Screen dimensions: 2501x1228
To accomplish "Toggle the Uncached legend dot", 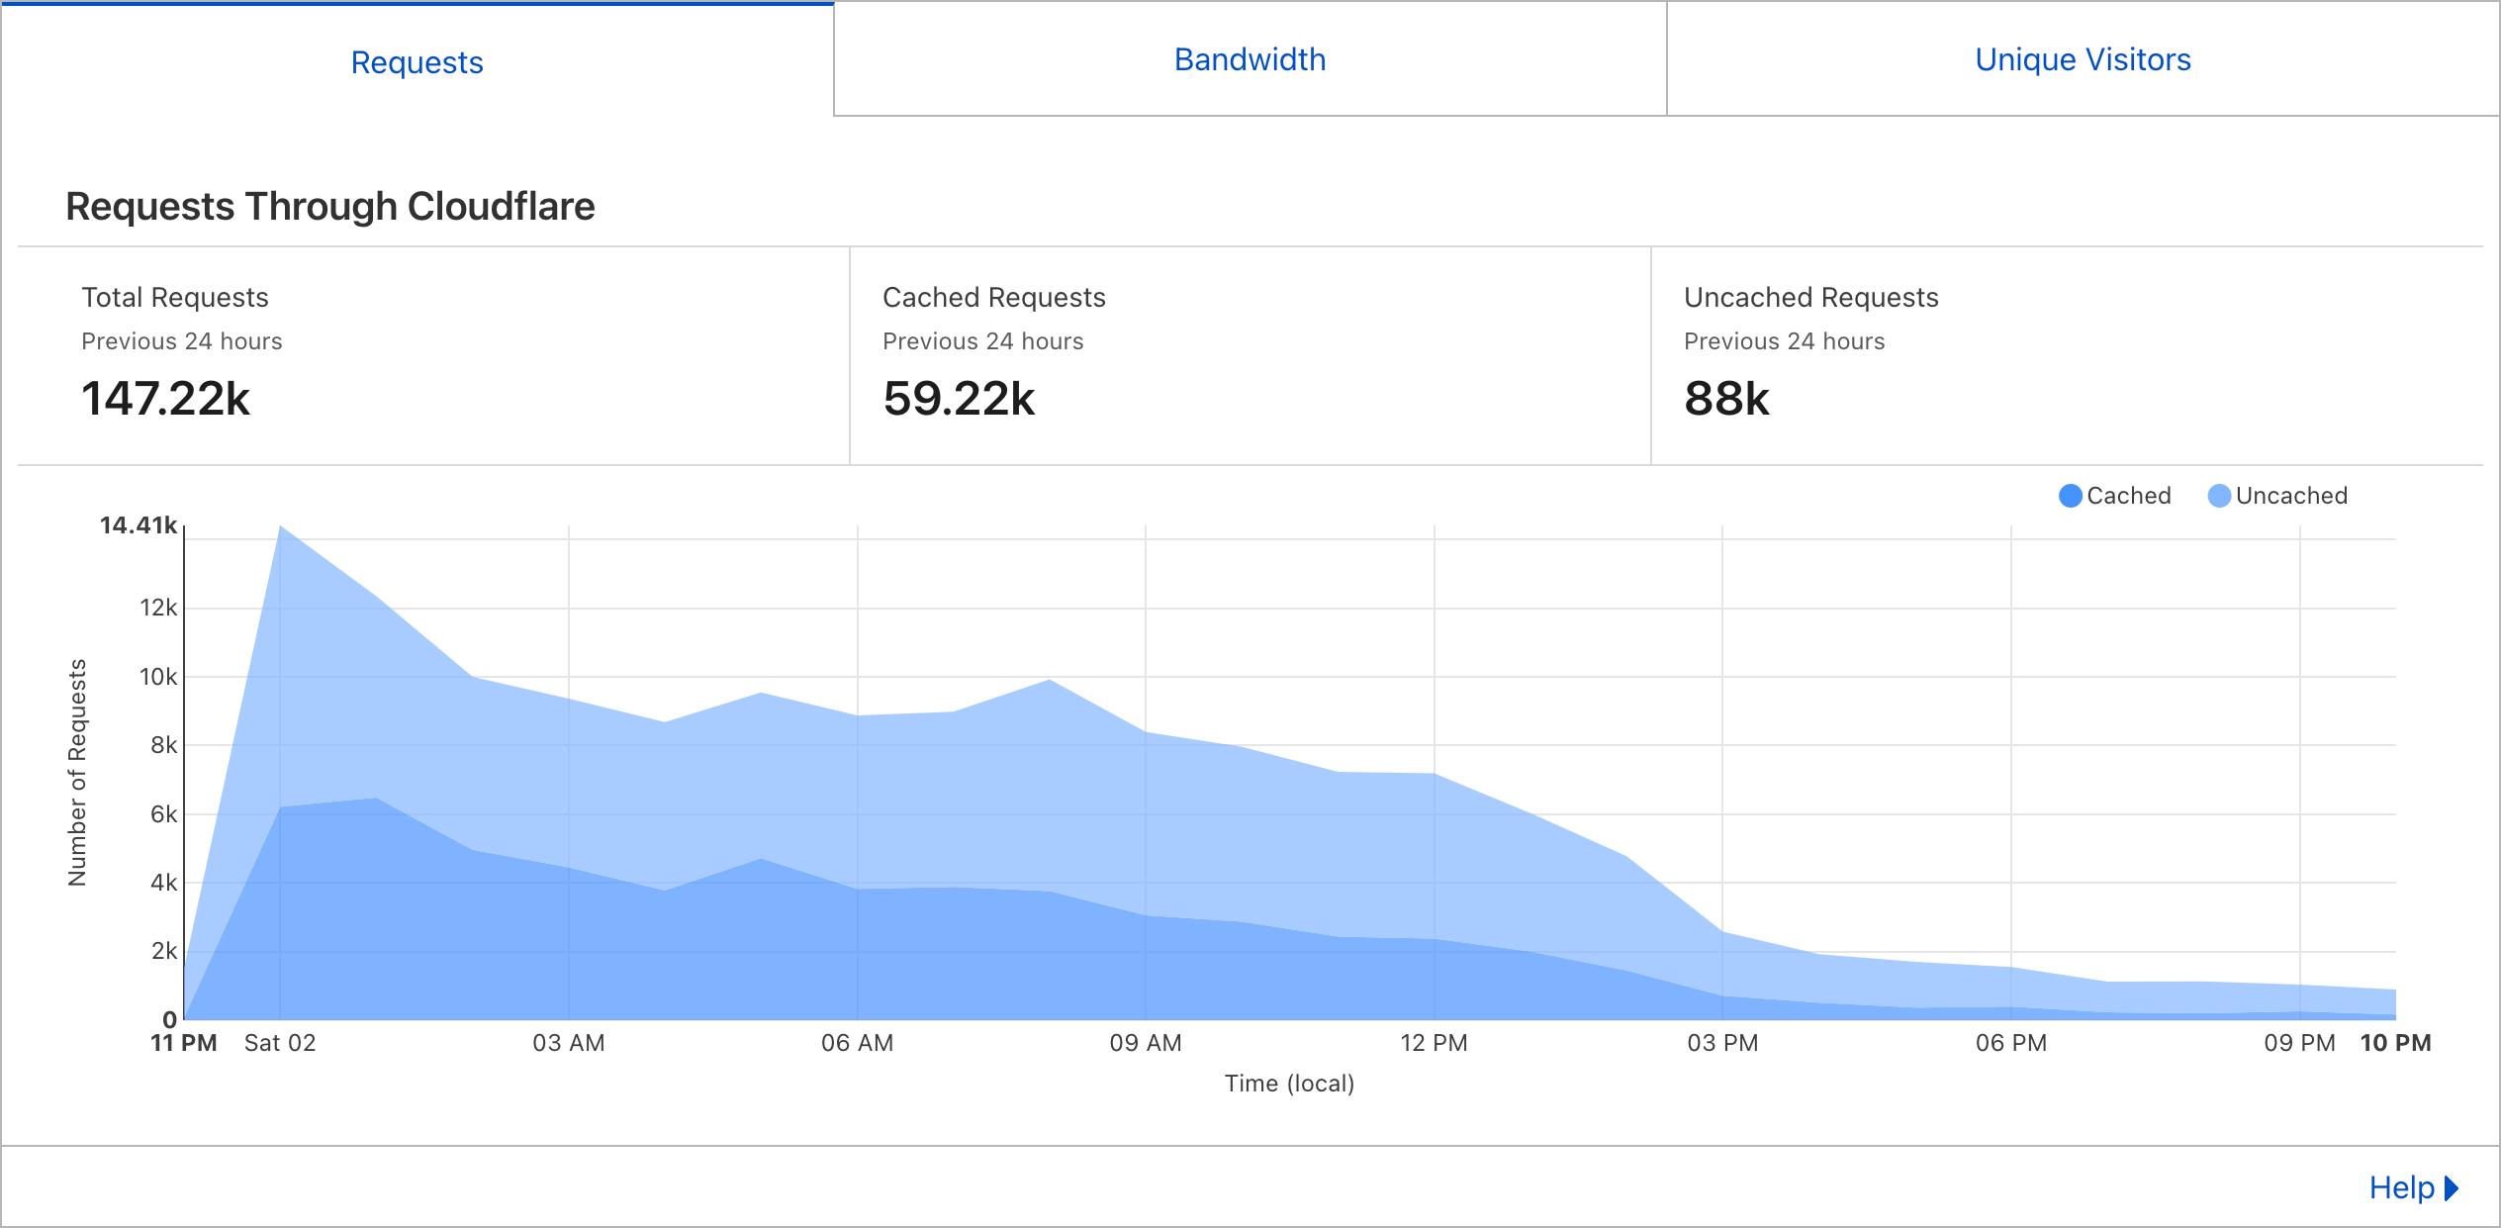I will tap(2219, 496).
